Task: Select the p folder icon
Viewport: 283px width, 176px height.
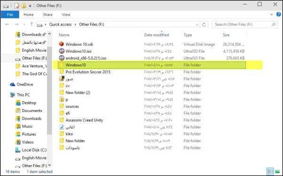Action: pyautogui.click(x=62, y=99)
